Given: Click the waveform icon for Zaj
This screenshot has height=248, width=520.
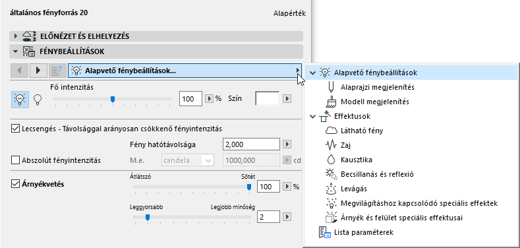Looking at the screenshot, I should point(331,145).
